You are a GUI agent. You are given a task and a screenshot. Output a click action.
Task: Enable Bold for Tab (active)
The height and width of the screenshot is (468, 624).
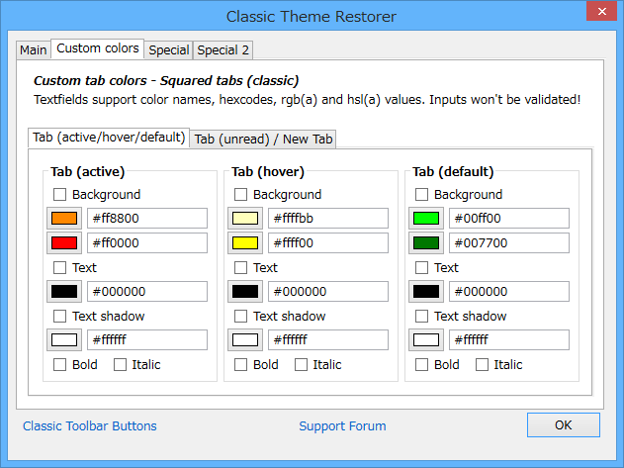[x=60, y=365]
